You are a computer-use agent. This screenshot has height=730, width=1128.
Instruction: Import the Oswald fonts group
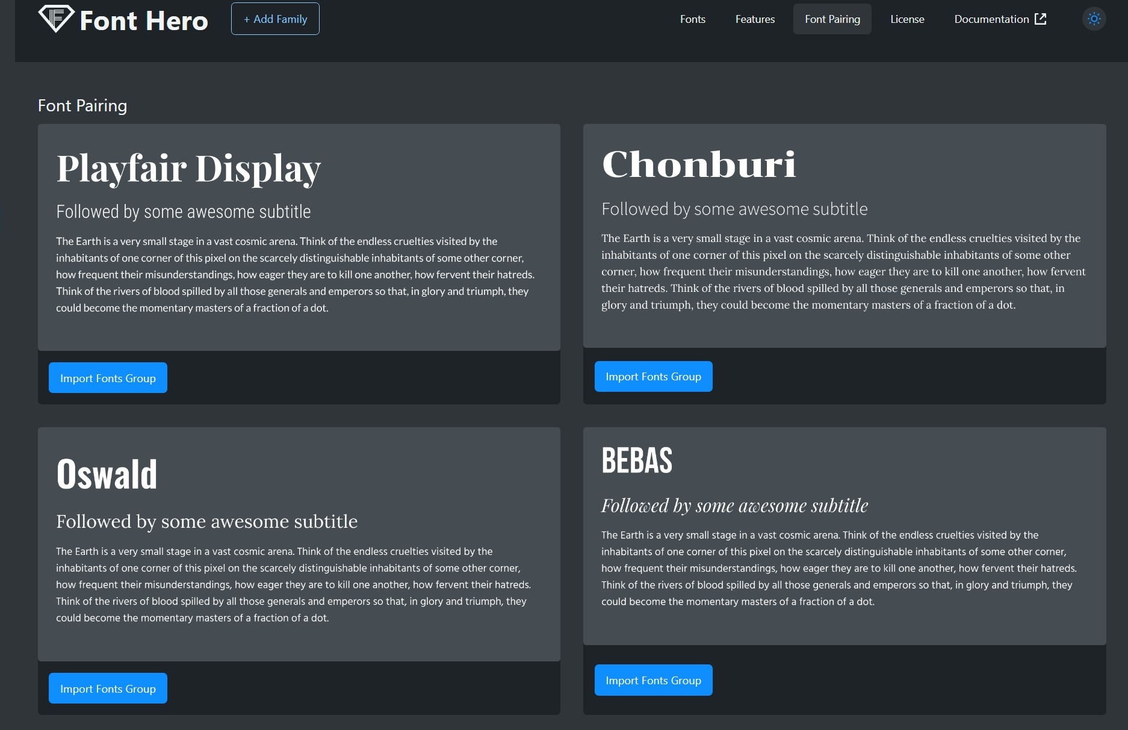(108, 688)
